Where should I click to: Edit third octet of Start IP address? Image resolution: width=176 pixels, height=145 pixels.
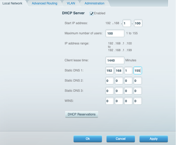click(x=127, y=23)
